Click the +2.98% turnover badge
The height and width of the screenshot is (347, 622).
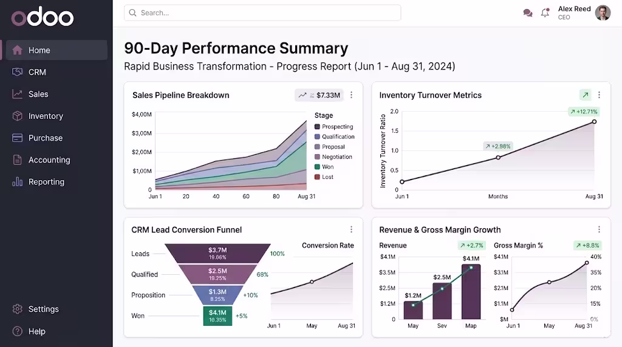[x=498, y=146]
